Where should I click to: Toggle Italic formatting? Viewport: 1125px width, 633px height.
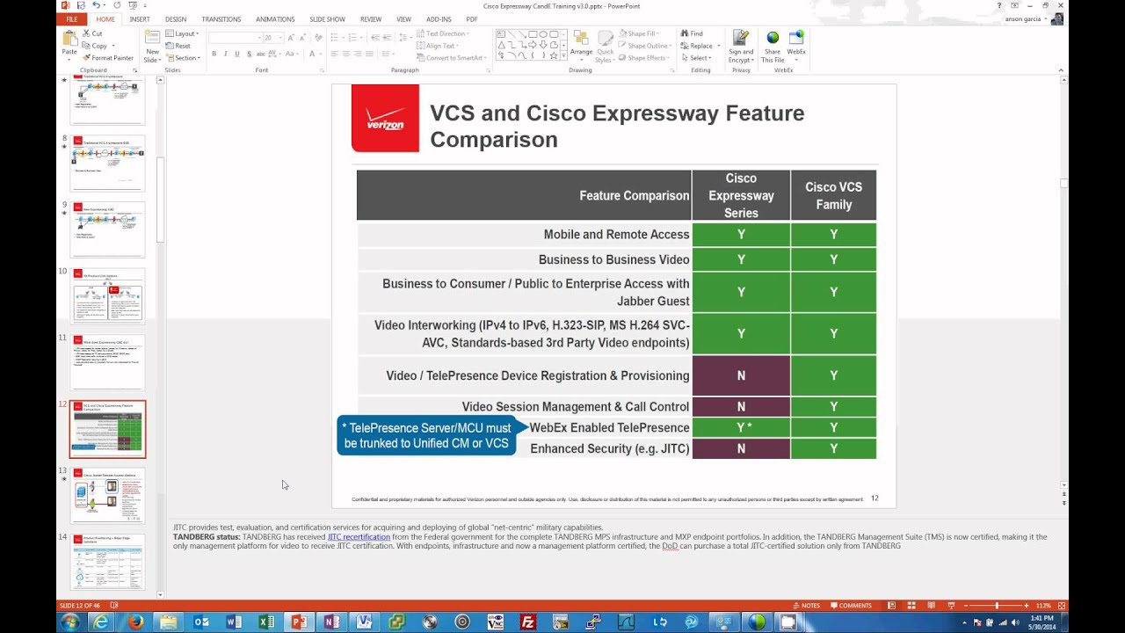coord(226,55)
